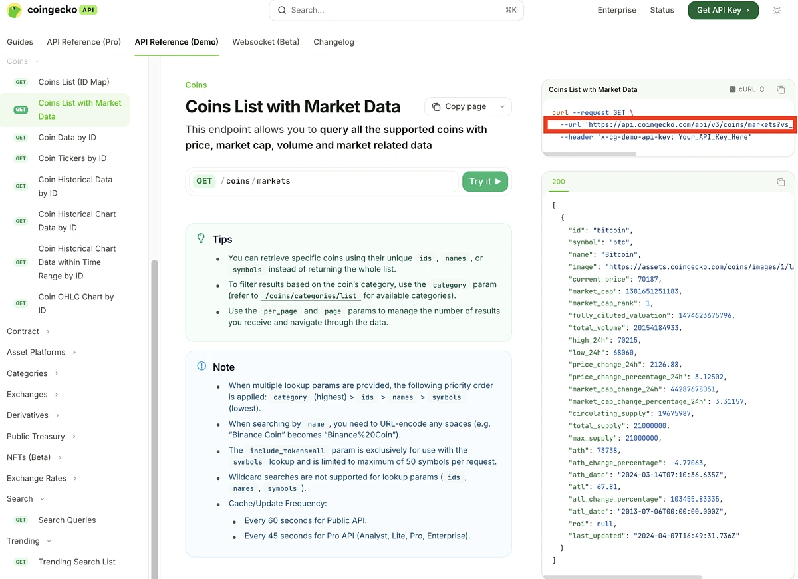The height and width of the screenshot is (579, 798).
Task: Copy the cURL request code
Action: pos(781,89)
